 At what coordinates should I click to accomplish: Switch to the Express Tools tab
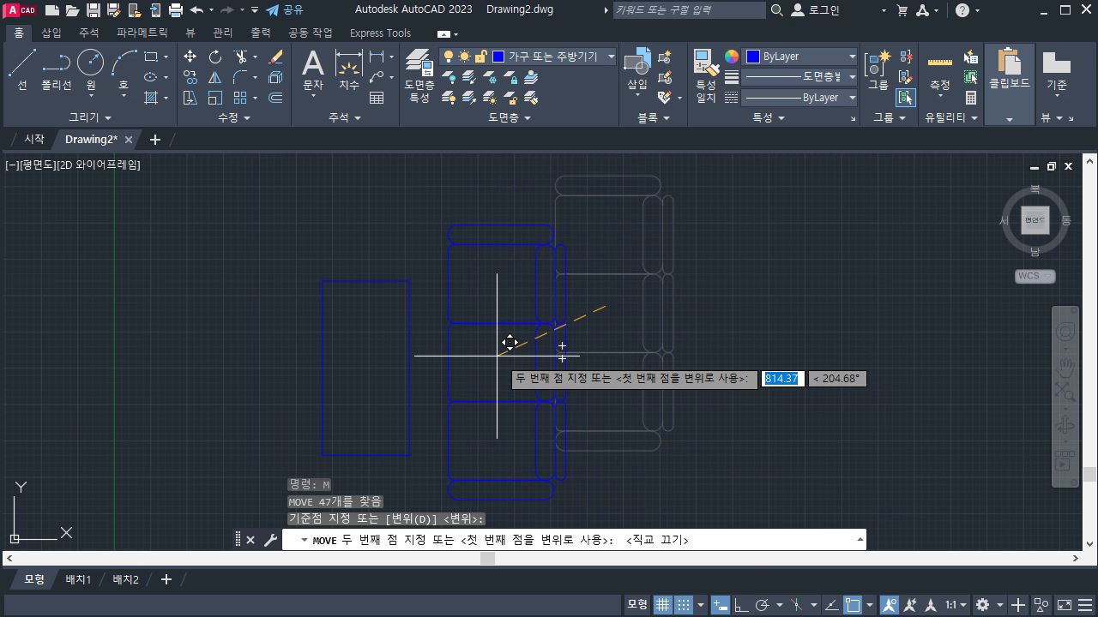tap(380, 33)
